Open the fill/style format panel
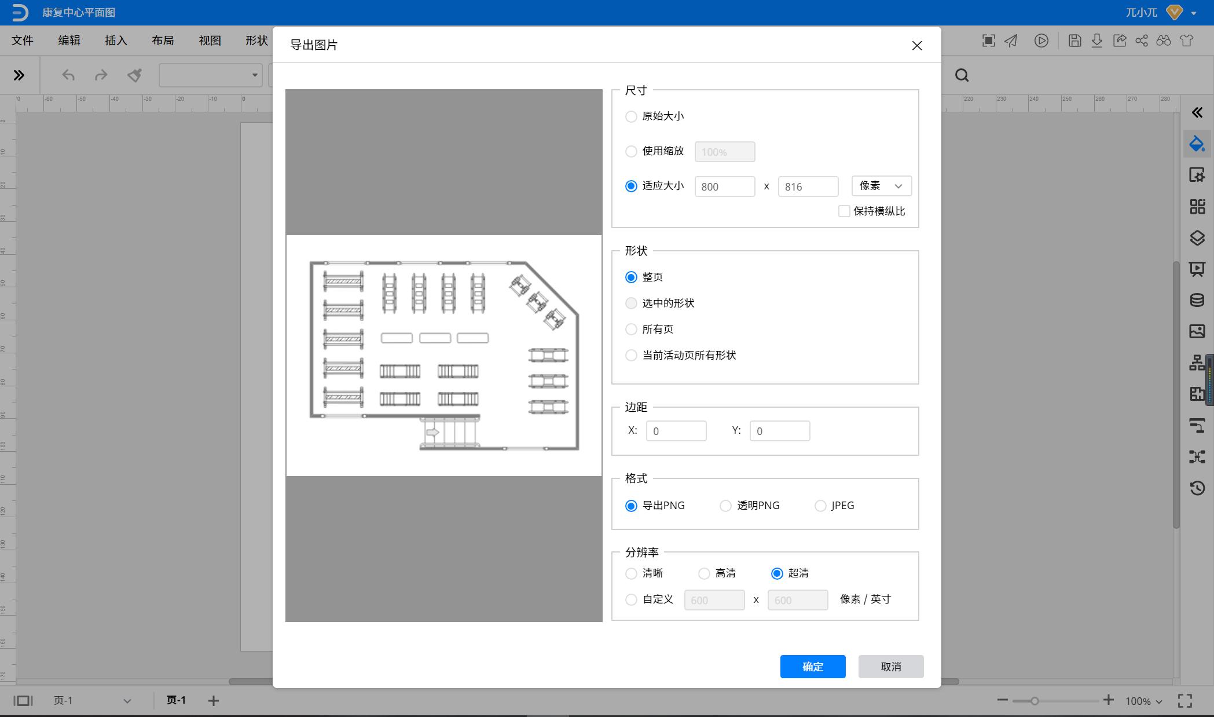1214x717 pixels. pyautogui.click(x=1197, y=144)
